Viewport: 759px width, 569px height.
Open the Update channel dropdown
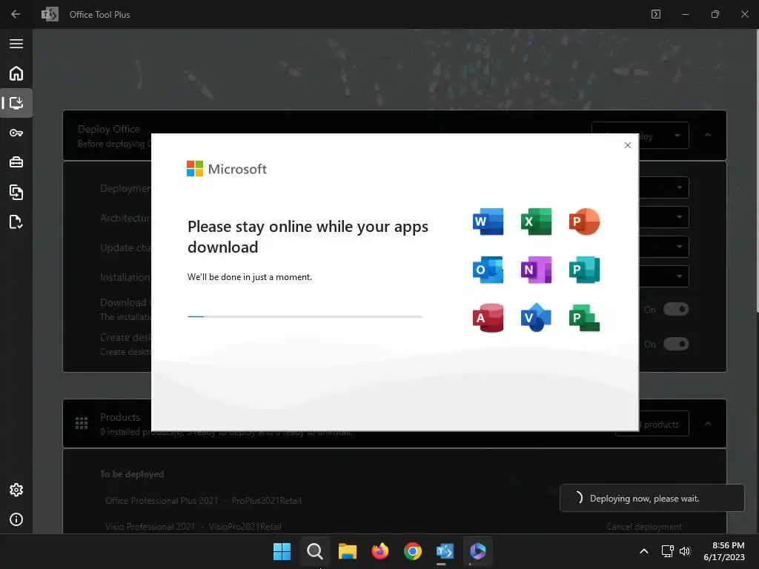coord(664,247)
